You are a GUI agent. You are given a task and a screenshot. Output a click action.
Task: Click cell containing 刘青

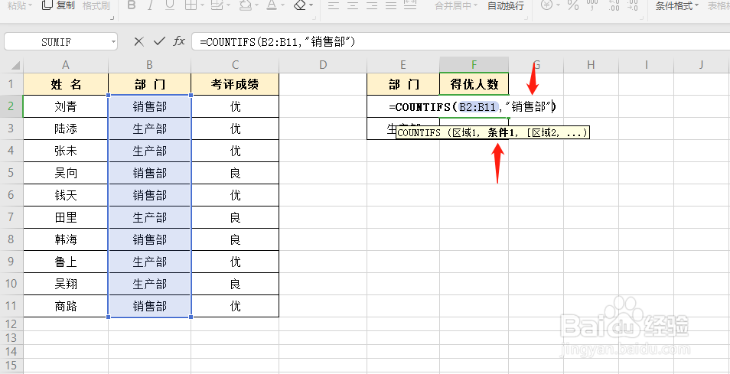(66, 106)
